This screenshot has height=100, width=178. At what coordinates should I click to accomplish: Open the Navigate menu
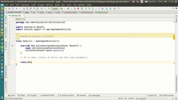pos(25,5)
